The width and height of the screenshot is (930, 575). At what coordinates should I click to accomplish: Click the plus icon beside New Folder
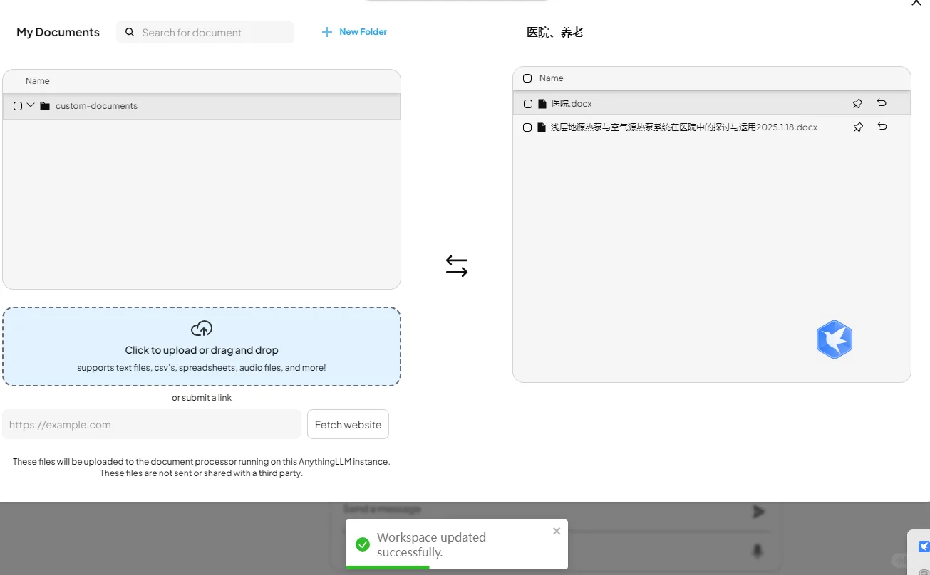click(x=327, y=32)
